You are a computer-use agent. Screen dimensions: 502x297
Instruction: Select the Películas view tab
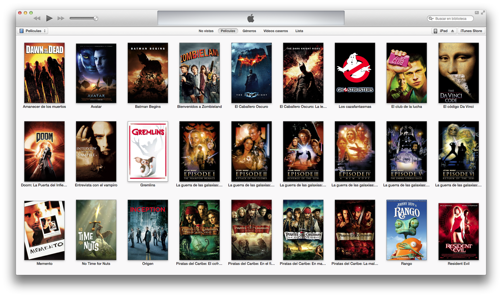coord(228,31)
